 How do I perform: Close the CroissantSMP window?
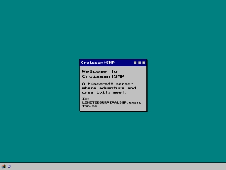click(x=144, y=63)
